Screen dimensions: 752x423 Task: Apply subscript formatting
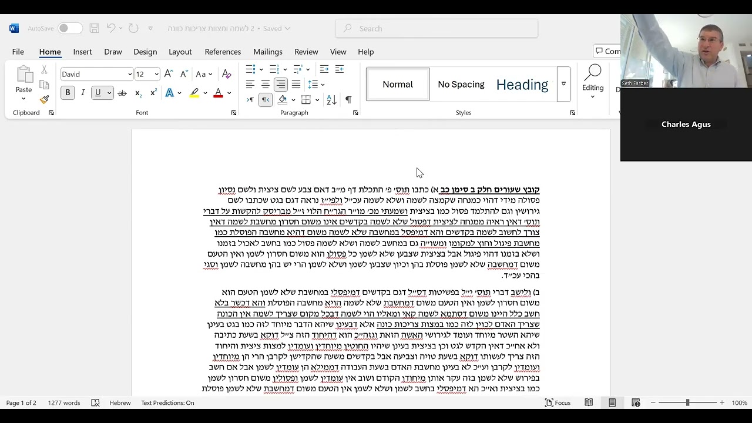[x=138, y=93]
